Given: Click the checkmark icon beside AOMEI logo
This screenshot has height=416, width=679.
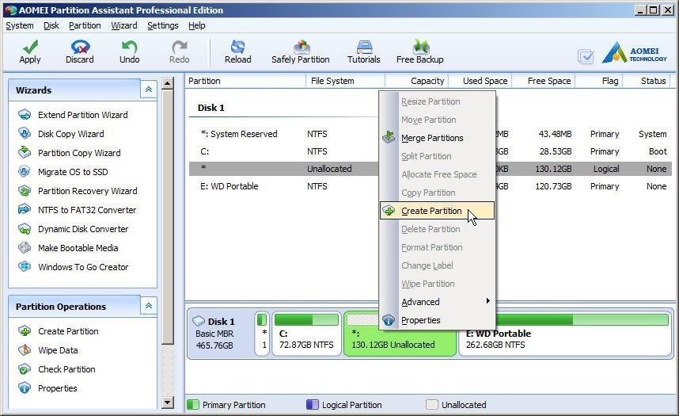Looking at the screenshot, I should coord(586,56).
